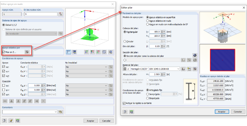
Task: Uncheck the uY' support checkbox
Action: (x=4, y=71)
